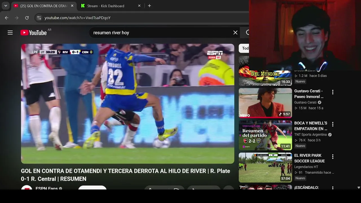Open more options for El River Park video
The width and height of the screenshot is (361, 203).
pyautogui.click(x=333, y=156)
